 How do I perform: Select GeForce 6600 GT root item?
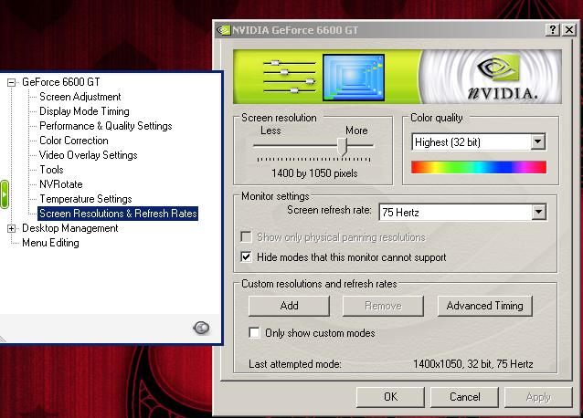61,82
